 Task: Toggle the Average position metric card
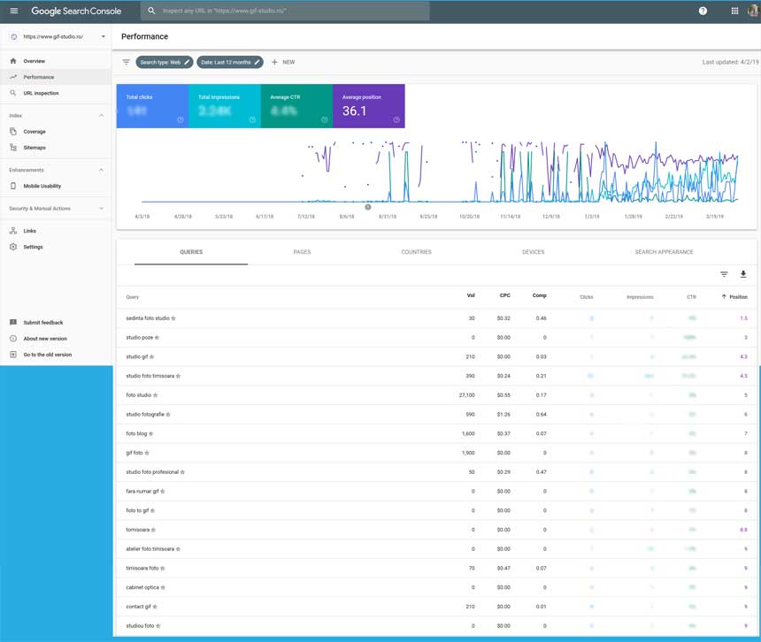368,106
